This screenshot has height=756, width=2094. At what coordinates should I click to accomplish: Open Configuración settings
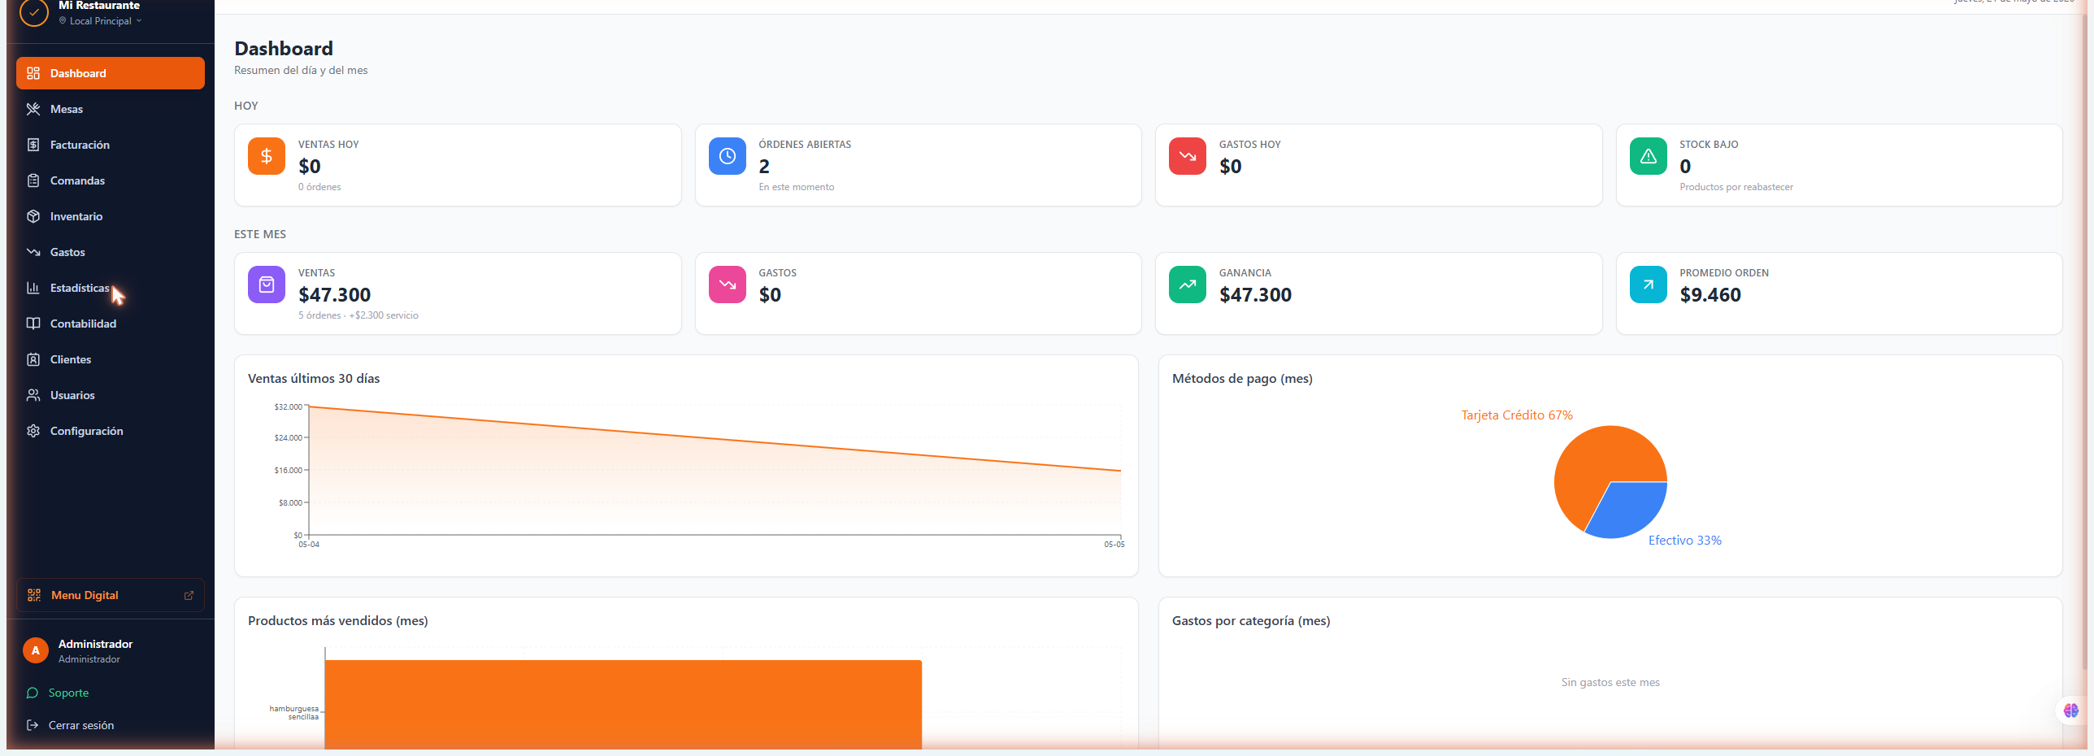click(x=110, y=431)
